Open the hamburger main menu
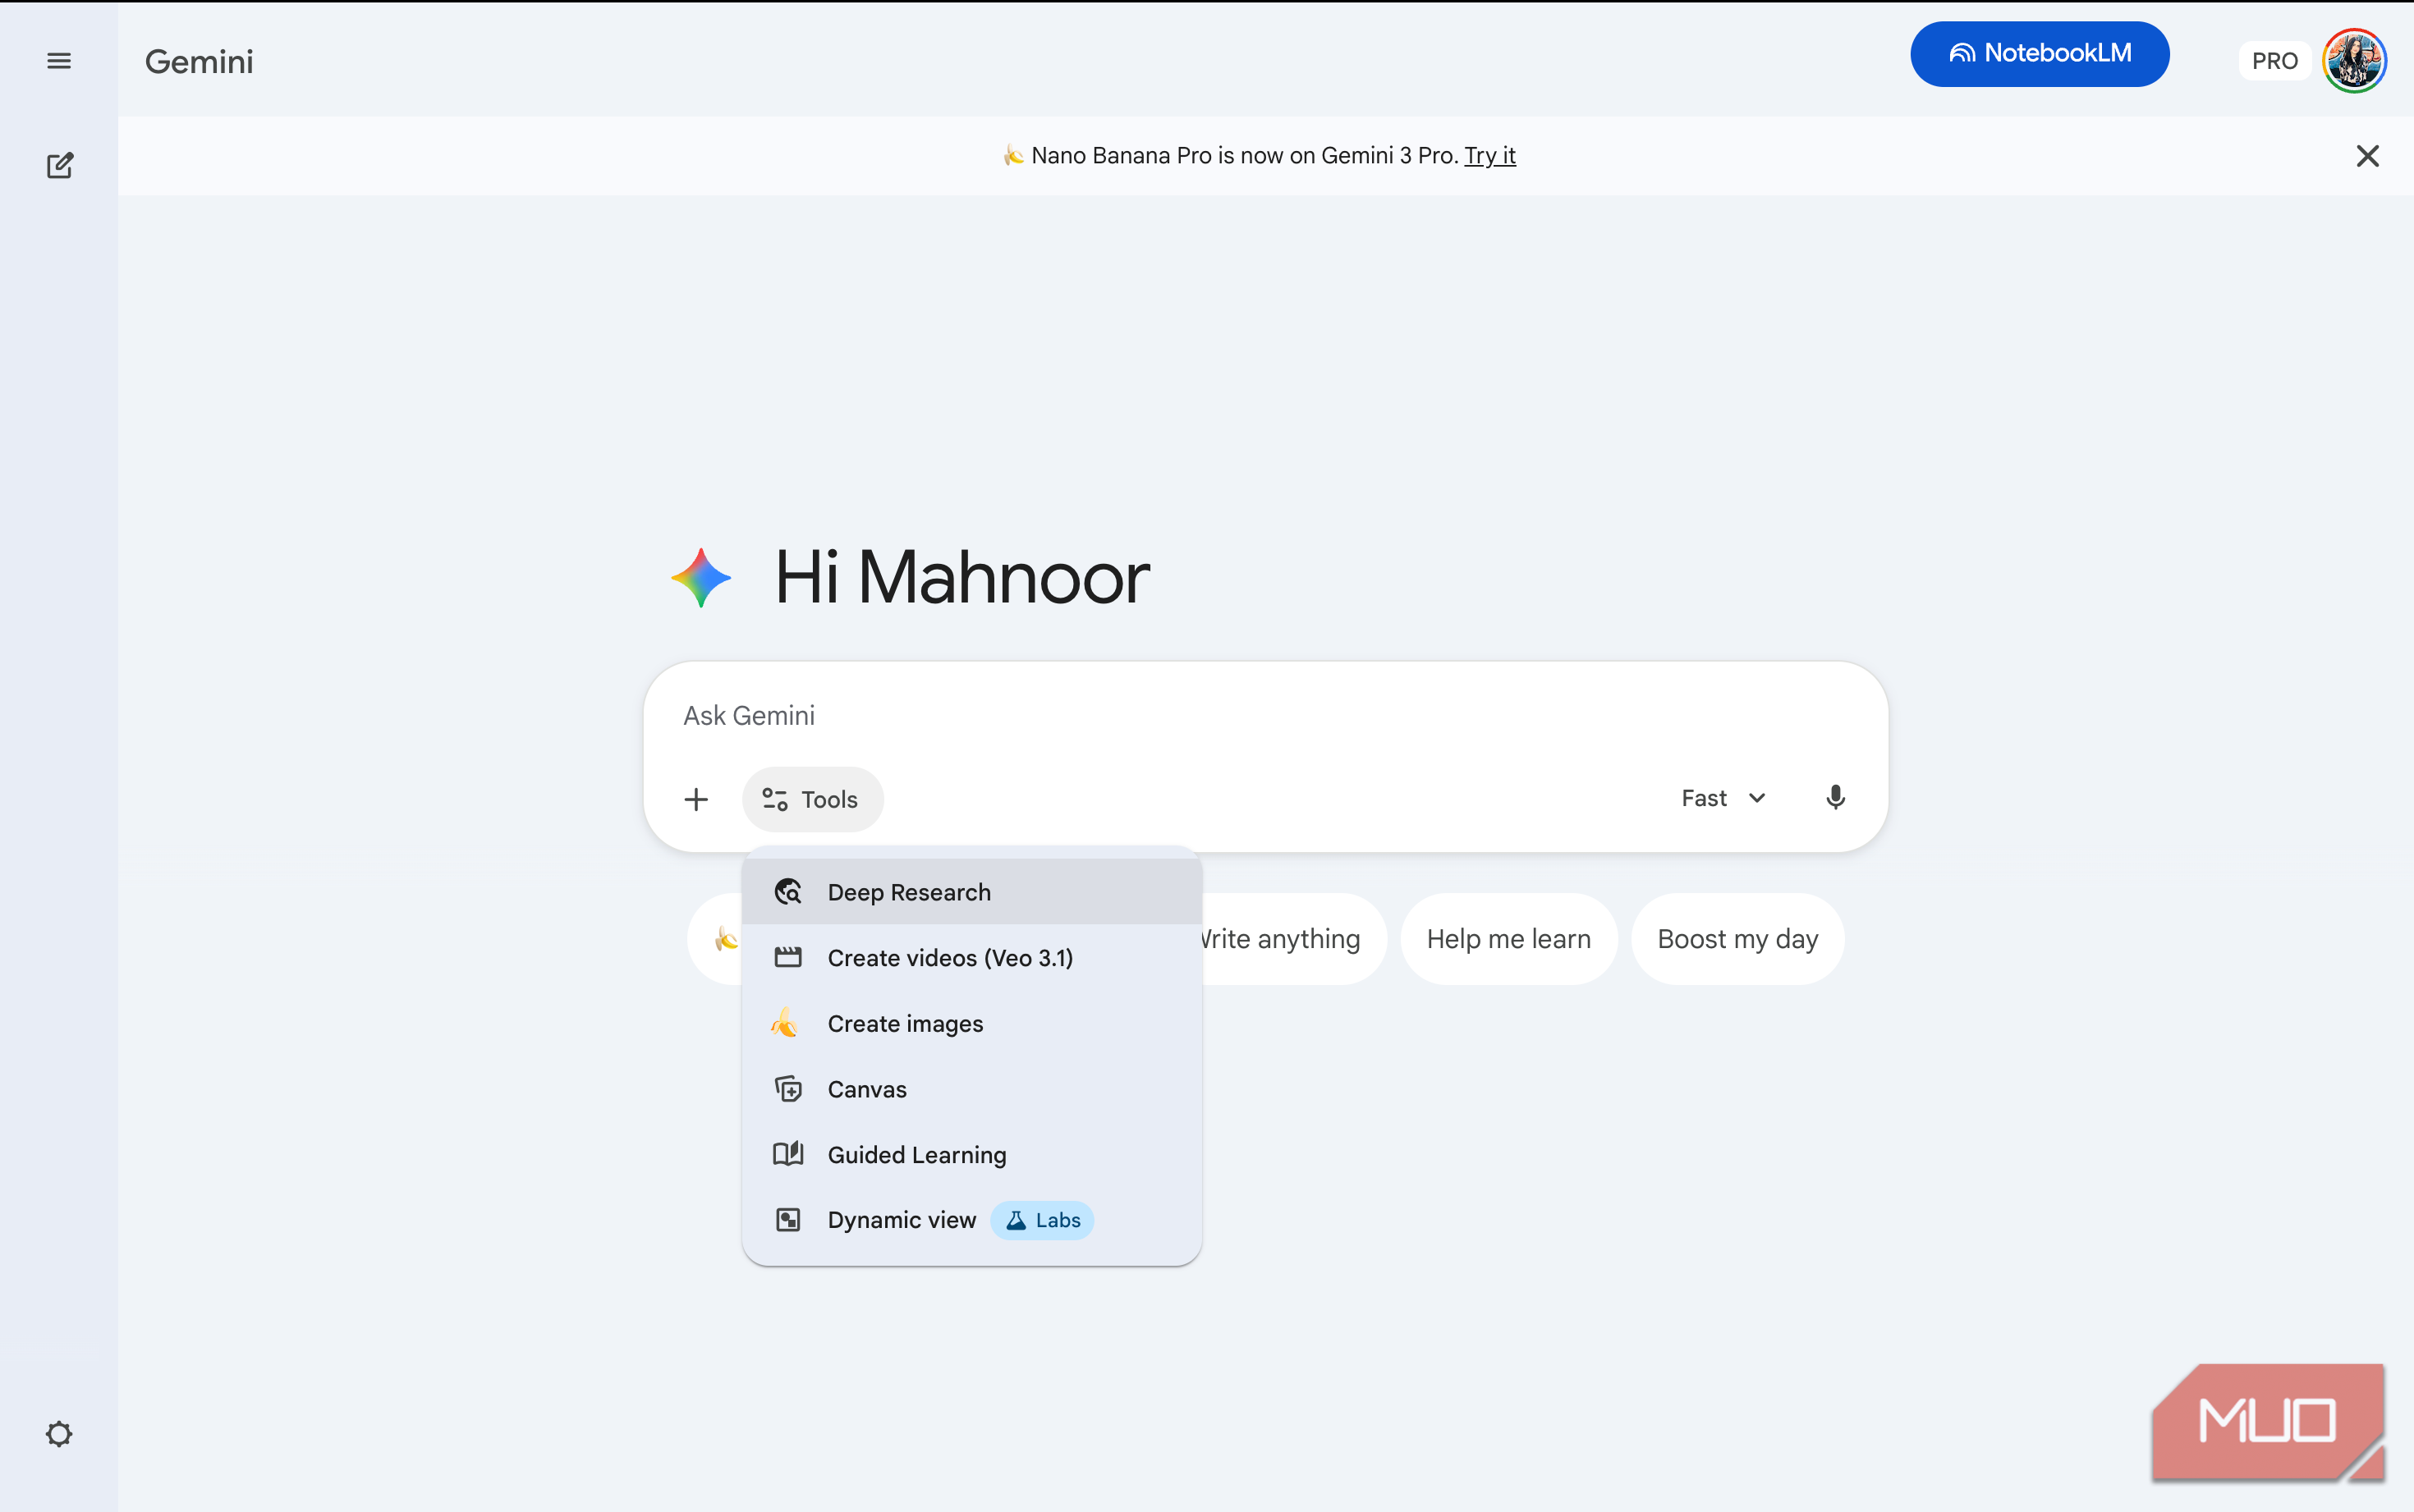Screen dimensions: 2414x1512 click(x=59, y=61)
